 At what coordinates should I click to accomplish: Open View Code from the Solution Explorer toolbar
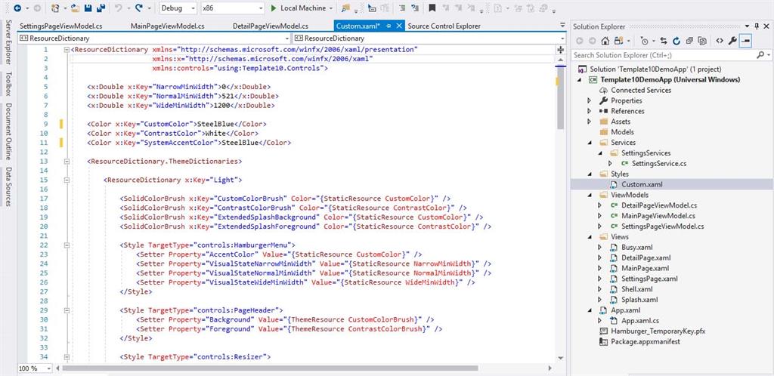coord(720,41)
